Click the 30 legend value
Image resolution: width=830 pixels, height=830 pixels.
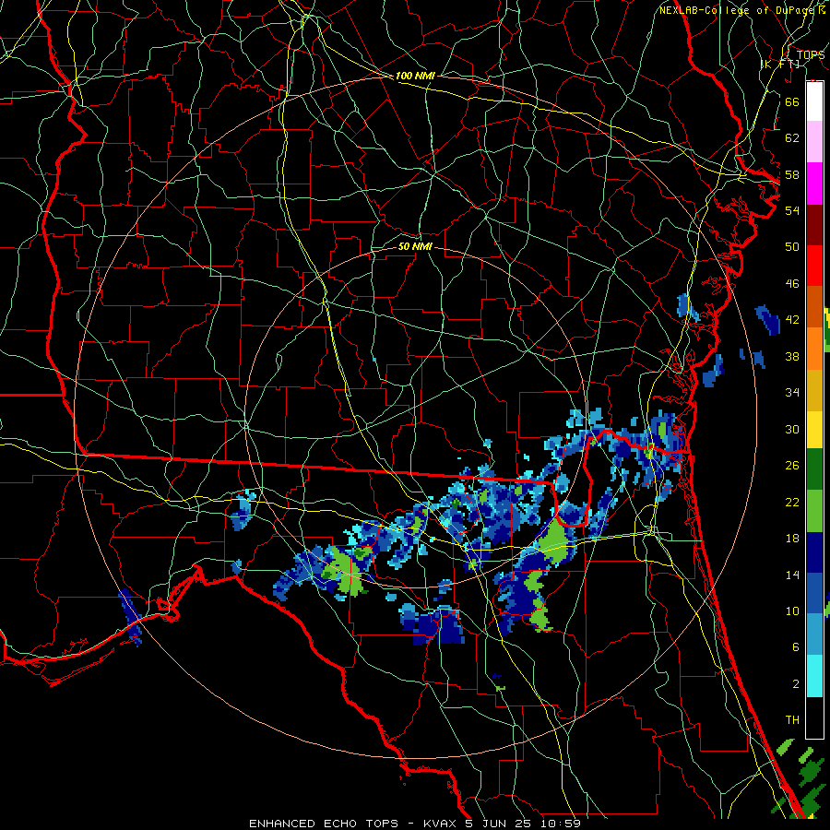point(792,429)
